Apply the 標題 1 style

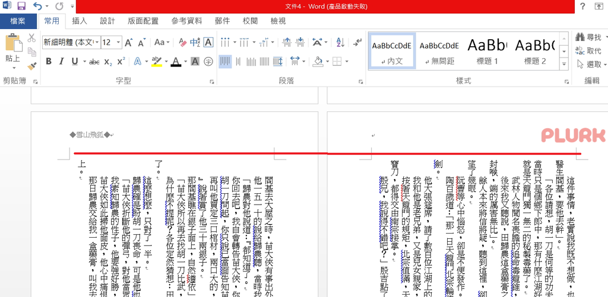click(487, 51)
